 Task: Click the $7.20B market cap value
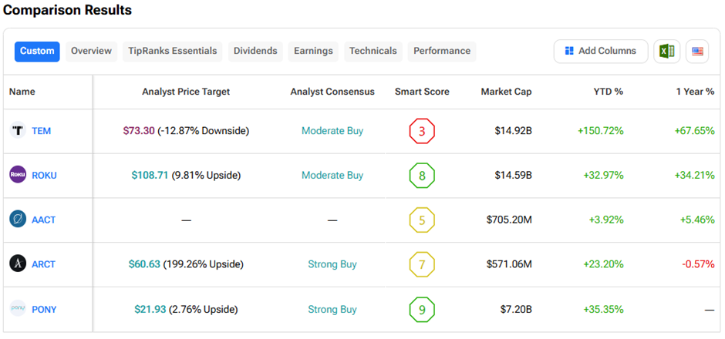[516, 309]
